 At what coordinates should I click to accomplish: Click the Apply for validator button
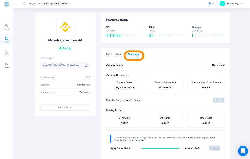tap(215, 148)
